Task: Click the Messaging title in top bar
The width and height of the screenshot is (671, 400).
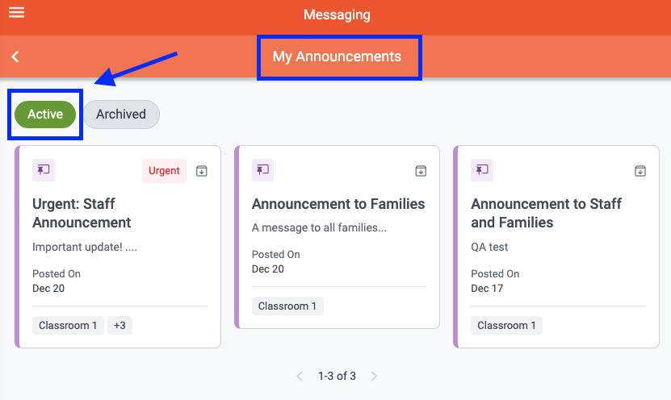Action: (x=337, y=15)
